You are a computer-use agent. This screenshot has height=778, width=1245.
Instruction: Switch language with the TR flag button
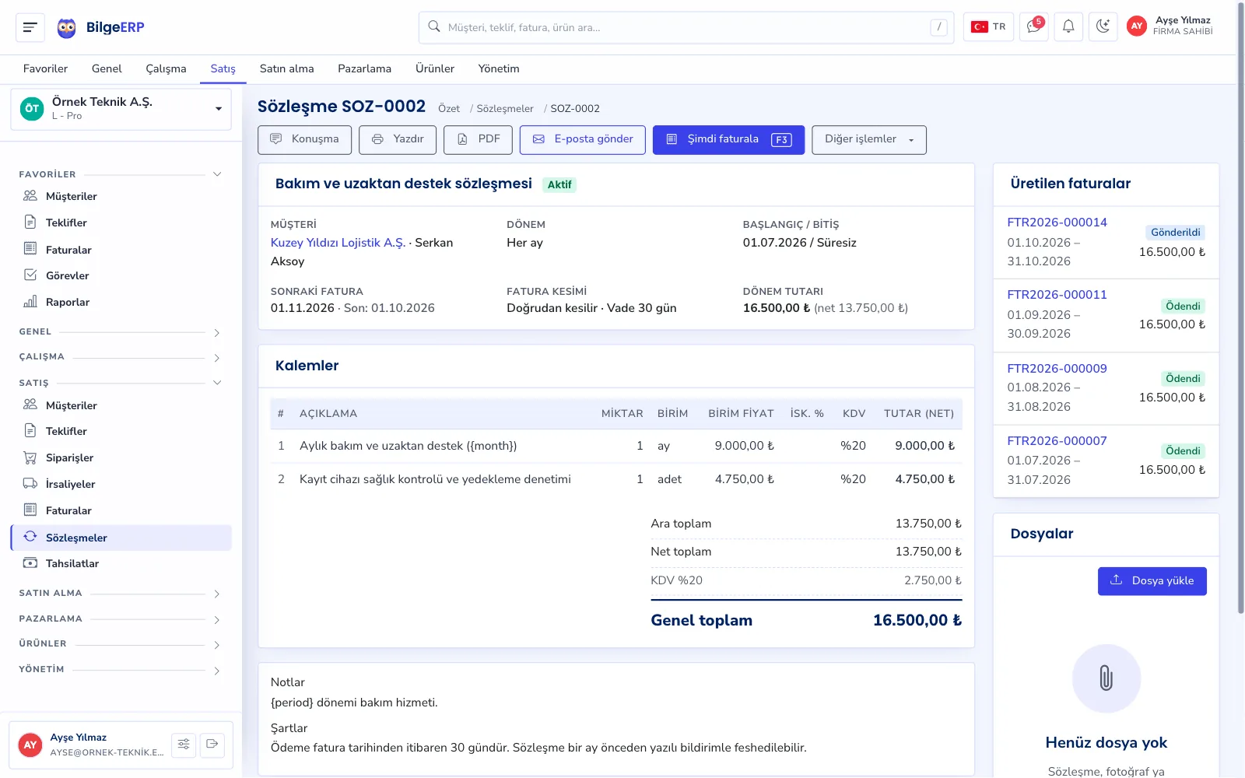[x=989, y=27]
